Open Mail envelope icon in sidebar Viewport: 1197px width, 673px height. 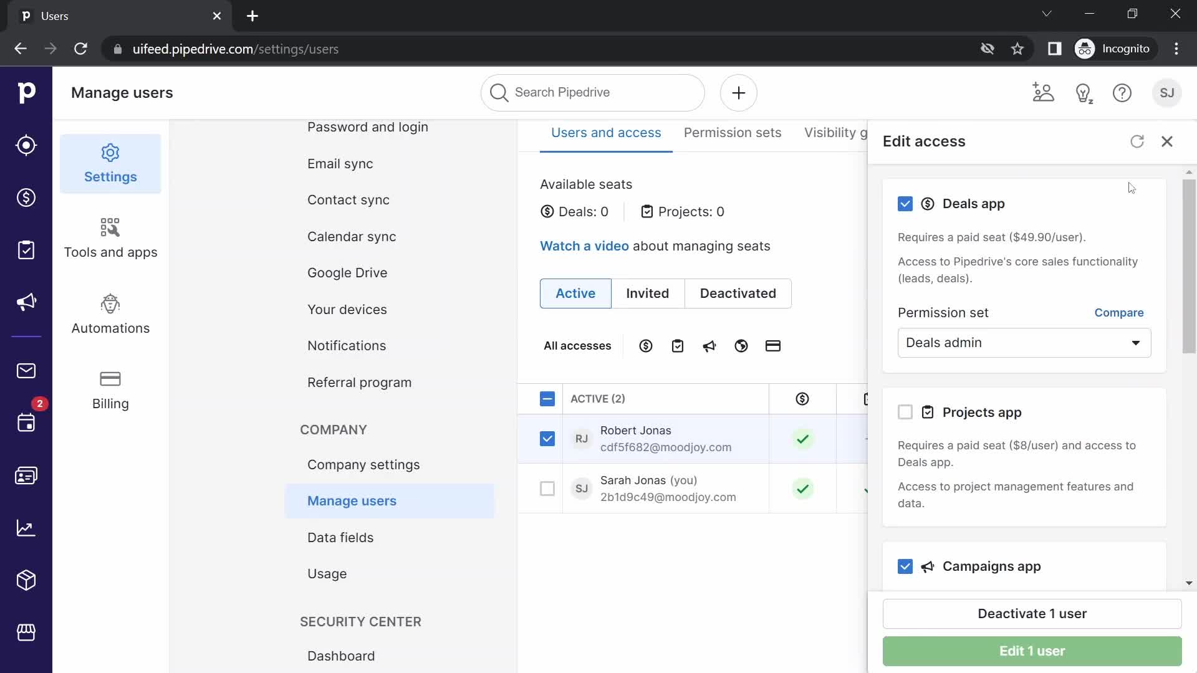tap(26, 371)
